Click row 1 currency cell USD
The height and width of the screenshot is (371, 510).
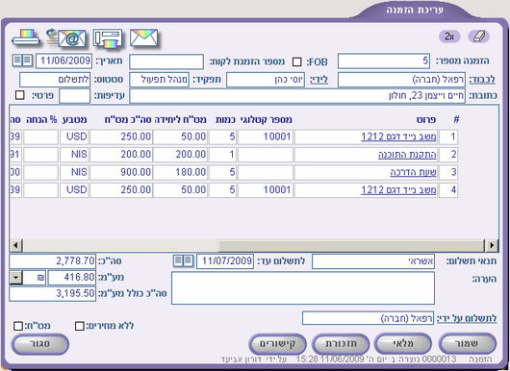click(x=74, y=136)
